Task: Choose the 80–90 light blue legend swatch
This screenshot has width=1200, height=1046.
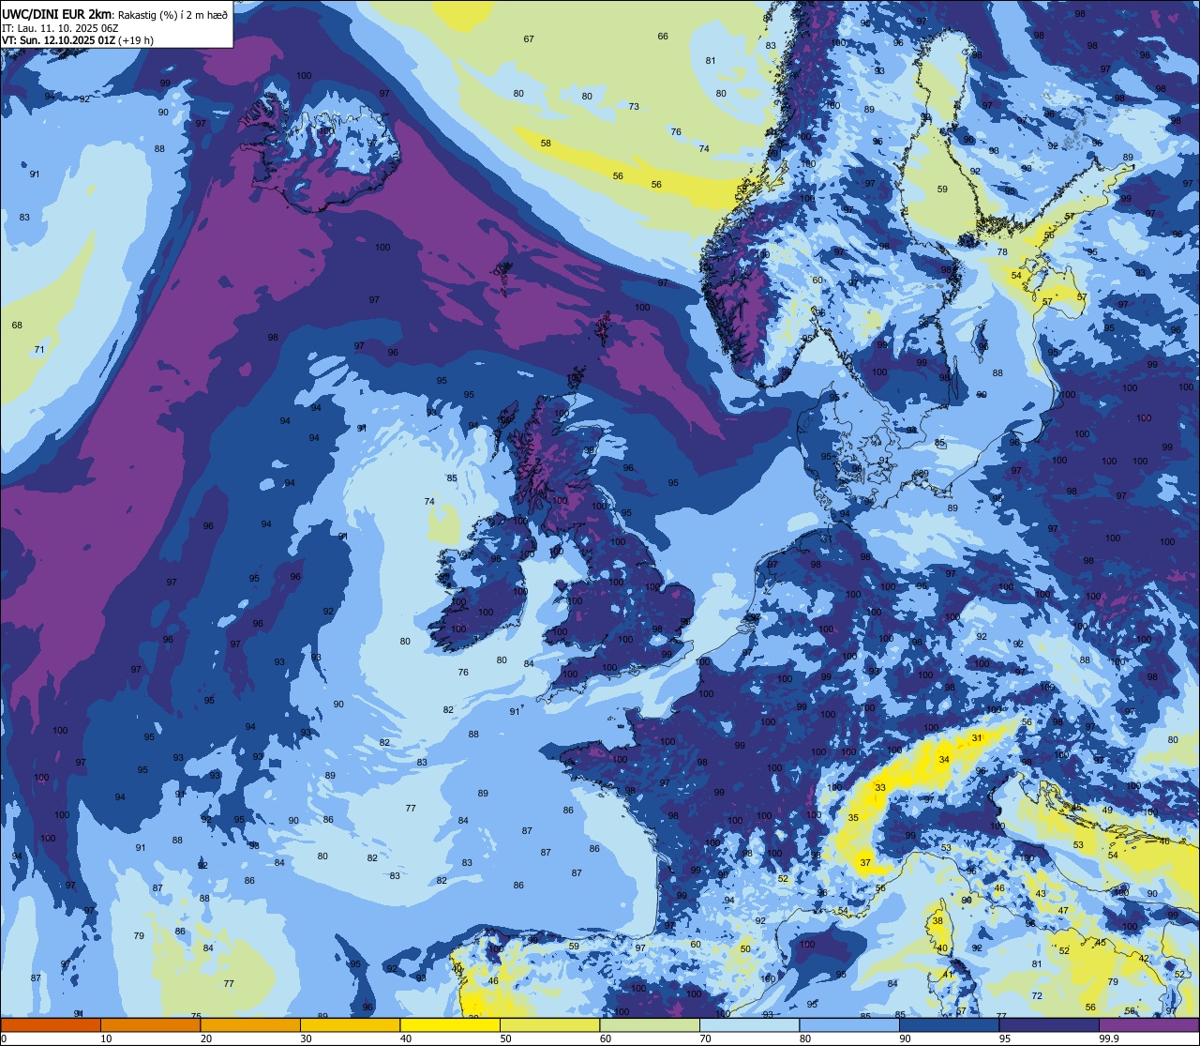Action: point(849,1024)
